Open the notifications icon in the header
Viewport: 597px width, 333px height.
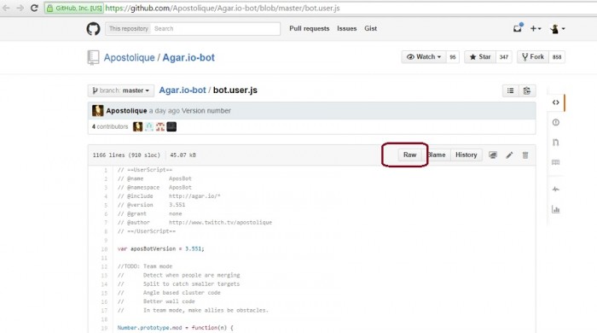point(518,28)
